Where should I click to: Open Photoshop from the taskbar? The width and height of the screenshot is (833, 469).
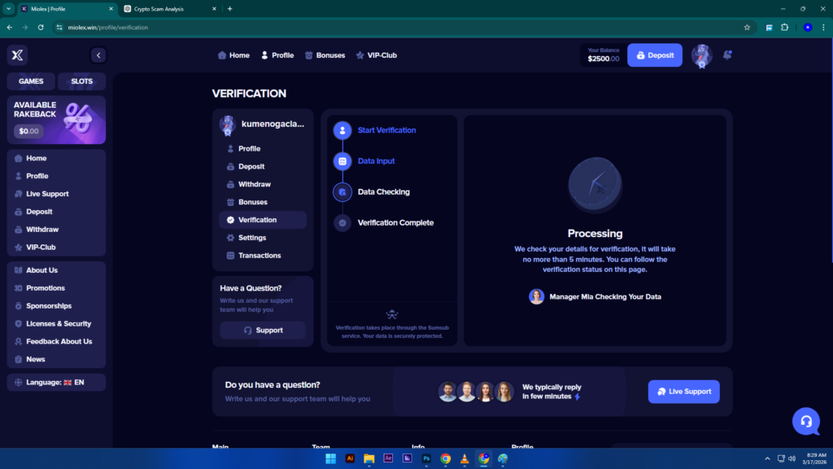[x=425, y=458]
